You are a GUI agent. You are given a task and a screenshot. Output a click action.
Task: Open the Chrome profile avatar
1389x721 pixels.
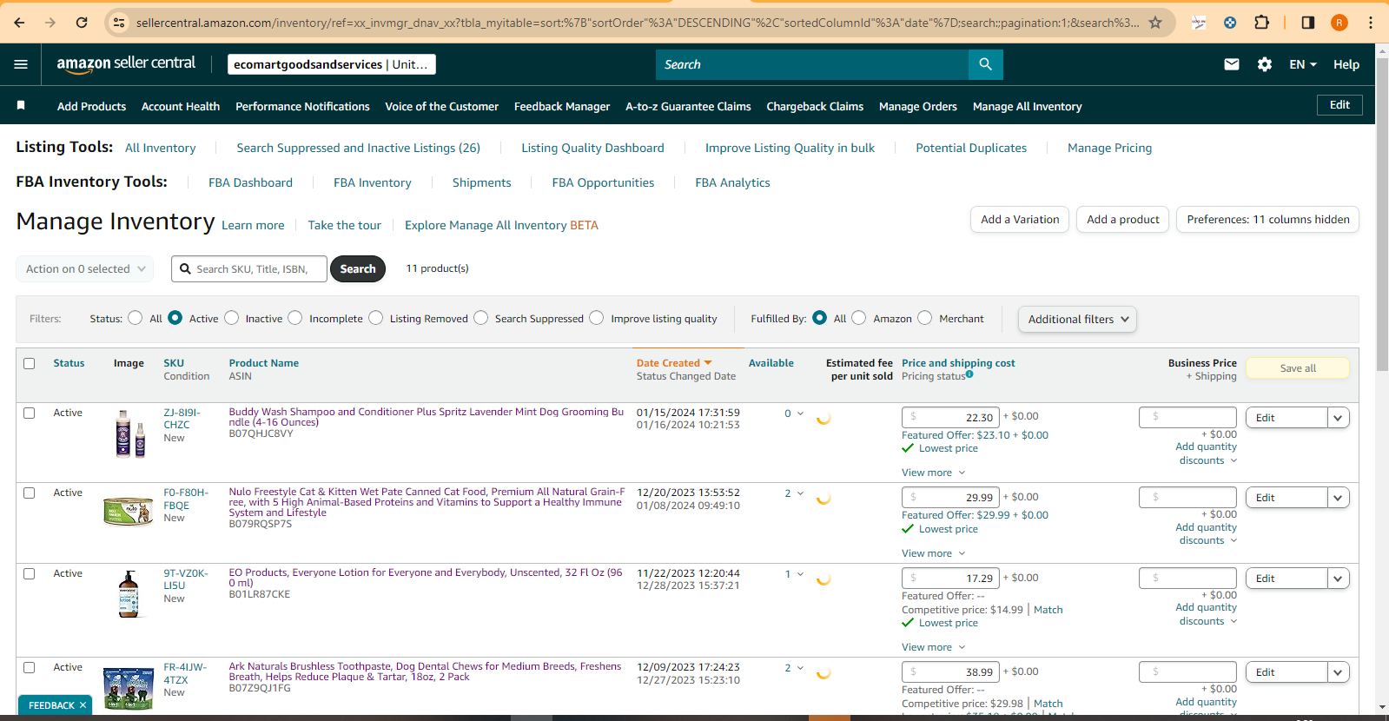click(x=1339, y=23)
